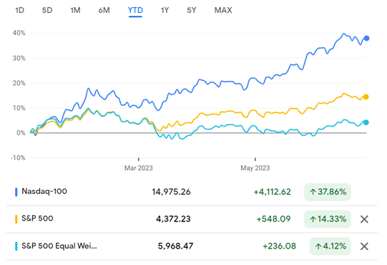Image resolution: width=387 pixels, height=265 pixels.
Task: Show the 1Y time range
Action: click(165, 10)
